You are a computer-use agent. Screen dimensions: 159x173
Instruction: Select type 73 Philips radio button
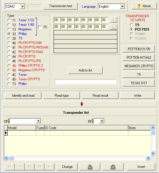tap(9, 84)
